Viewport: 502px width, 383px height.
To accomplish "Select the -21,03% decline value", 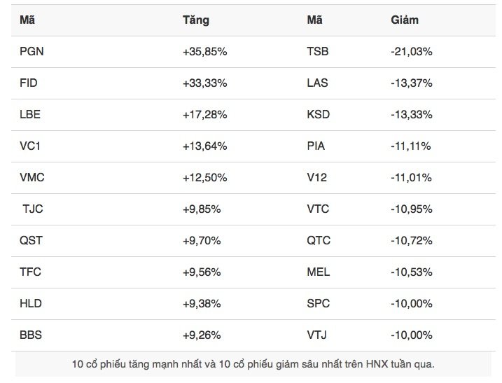I will [x=411, y=52].
